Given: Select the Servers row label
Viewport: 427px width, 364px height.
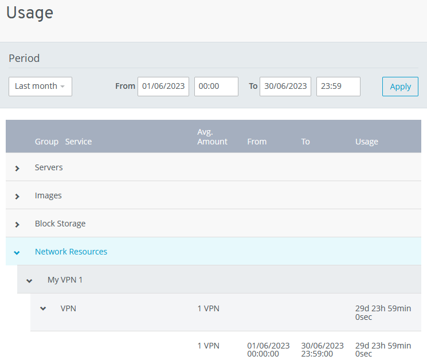Looking at the screenshot, I should pos(49,167).
